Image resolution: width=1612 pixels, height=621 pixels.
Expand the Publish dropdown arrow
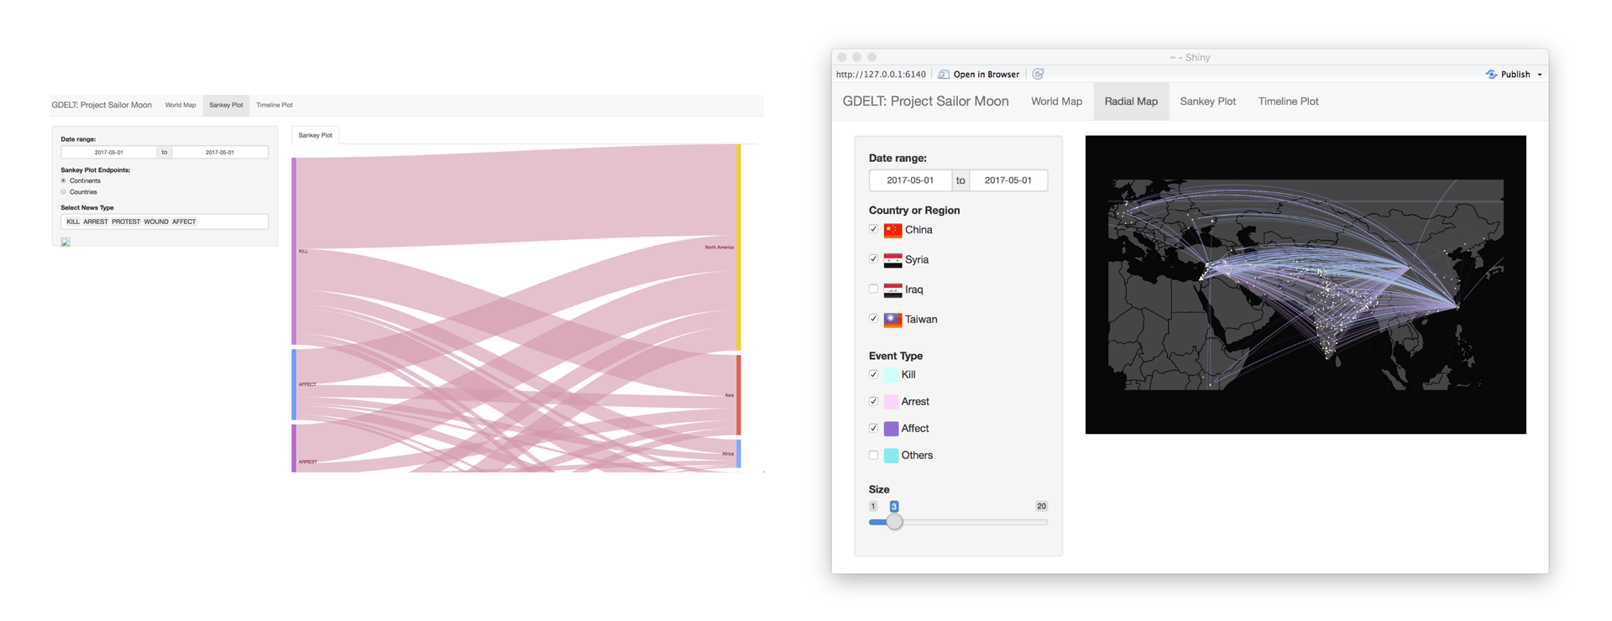pos(1540,75)
